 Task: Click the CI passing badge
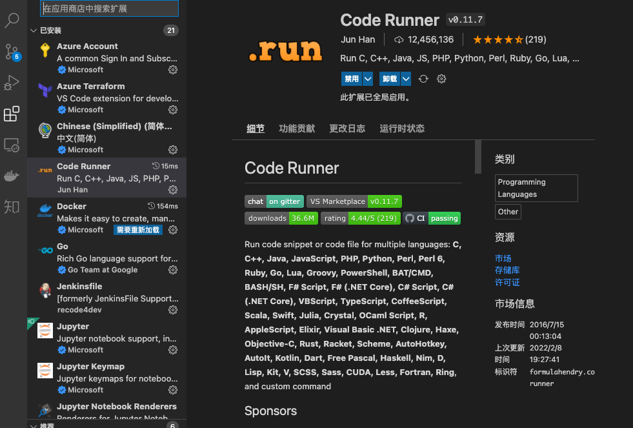[432, 218]
